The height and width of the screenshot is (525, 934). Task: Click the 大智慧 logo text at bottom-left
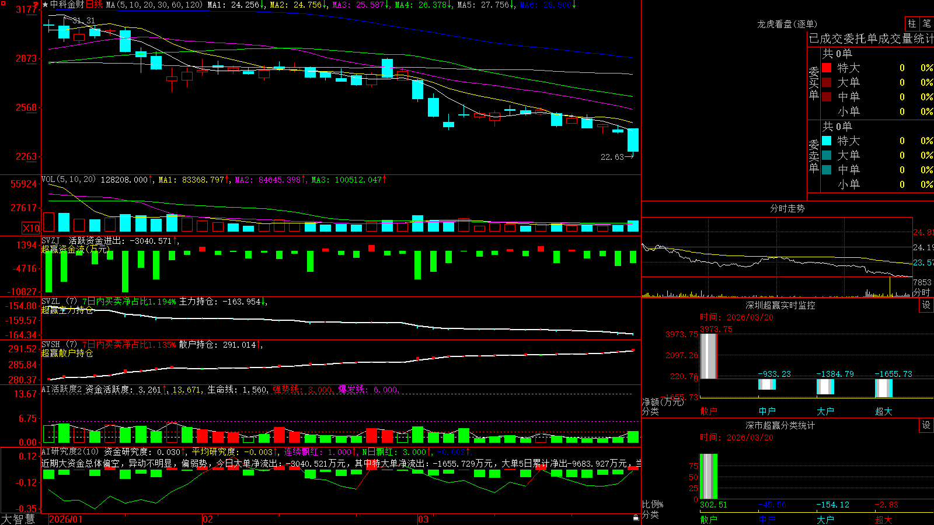(18, 519)
